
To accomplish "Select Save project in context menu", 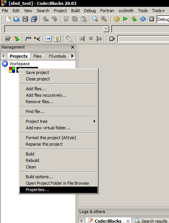I will pos(59,72).
